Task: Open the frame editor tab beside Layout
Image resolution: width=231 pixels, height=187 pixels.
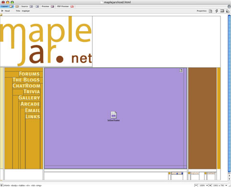Action: [x=17, y=6]
